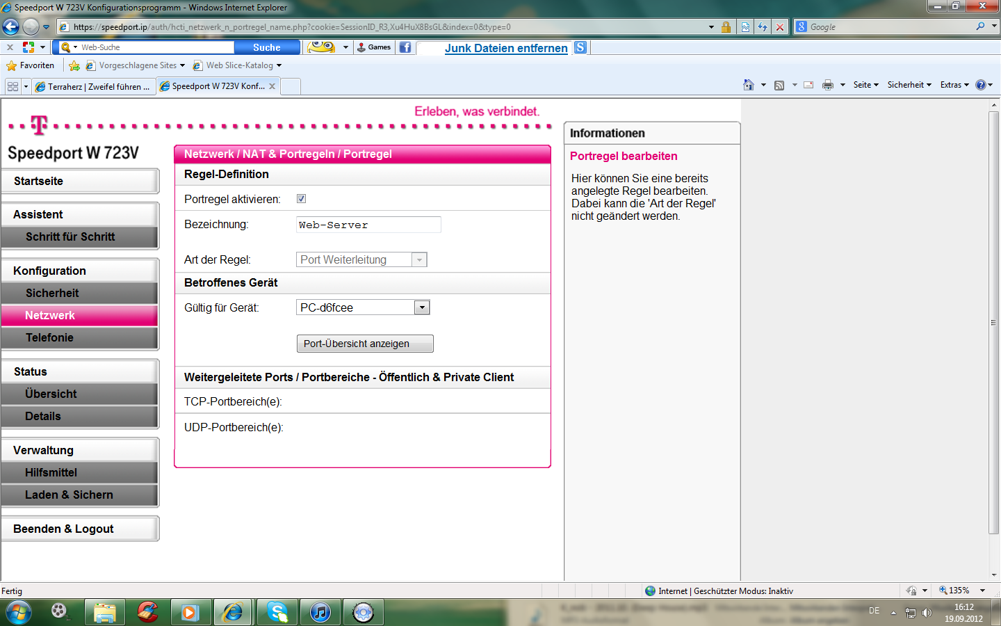Open Vorgeschlagene Sites dropdown
1001x626 pixels.
pyautogui.click(x=136, y=65)
